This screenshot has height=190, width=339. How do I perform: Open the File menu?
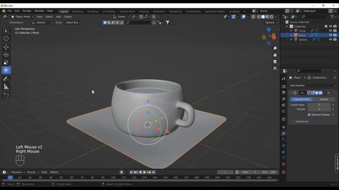click(10, 11)
